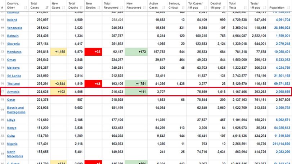Select Qatar population value 2,807,805
This screenshot has width=292, height=164.
coord(283,100)
